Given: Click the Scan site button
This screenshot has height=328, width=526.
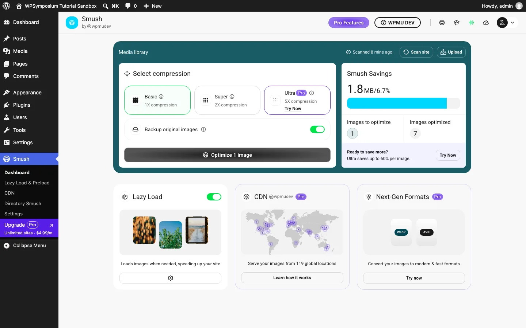Looking at the screenshot, I should pos(416,52).
